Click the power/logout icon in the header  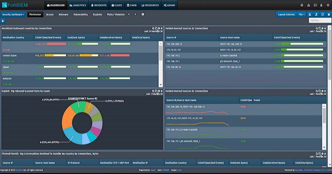point(328,5)
